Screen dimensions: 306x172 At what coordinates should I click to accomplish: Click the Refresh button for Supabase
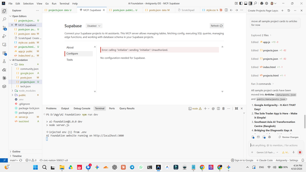(x=217, y=26)
